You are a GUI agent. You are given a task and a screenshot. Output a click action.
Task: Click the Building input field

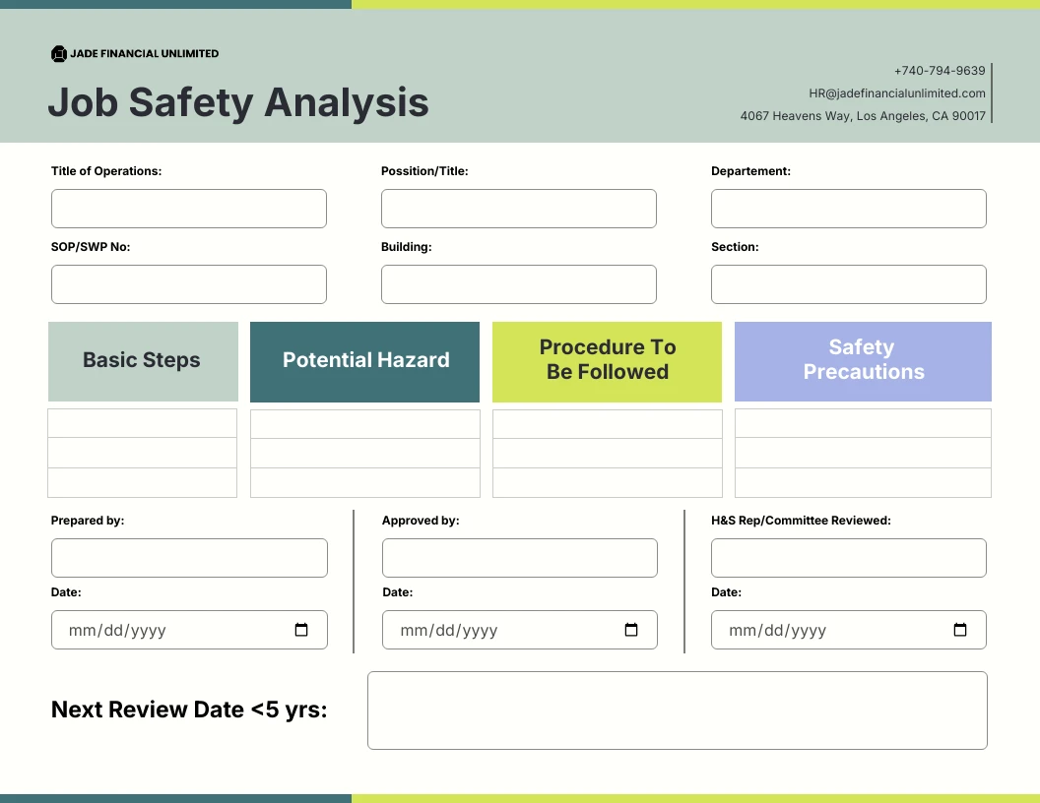point(518,283)
